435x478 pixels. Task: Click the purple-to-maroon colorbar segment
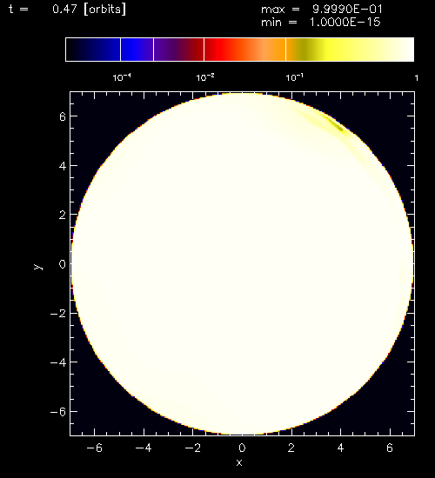[179, 50]
